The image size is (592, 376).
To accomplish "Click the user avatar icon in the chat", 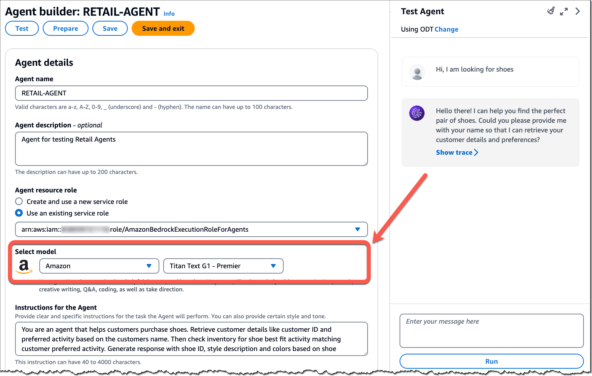I will point(417,72).
